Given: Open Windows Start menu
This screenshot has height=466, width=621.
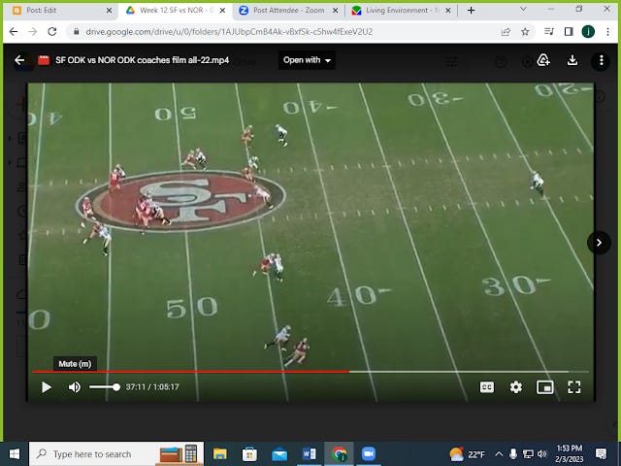Looking at the screenshot, I should pos(15,453).
